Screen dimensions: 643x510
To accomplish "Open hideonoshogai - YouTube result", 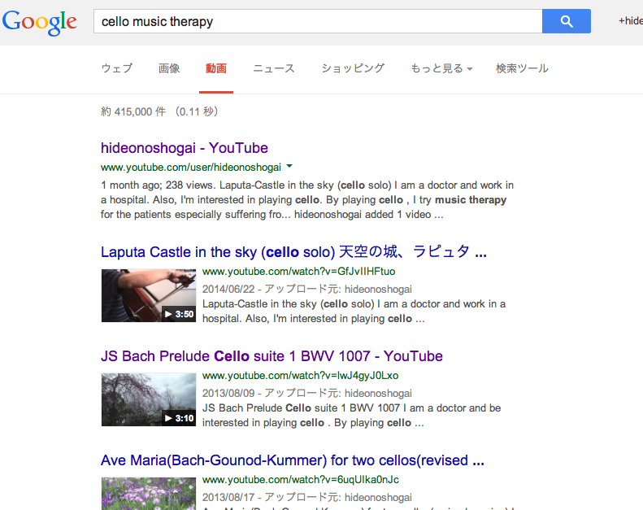I will coord(185,148).
